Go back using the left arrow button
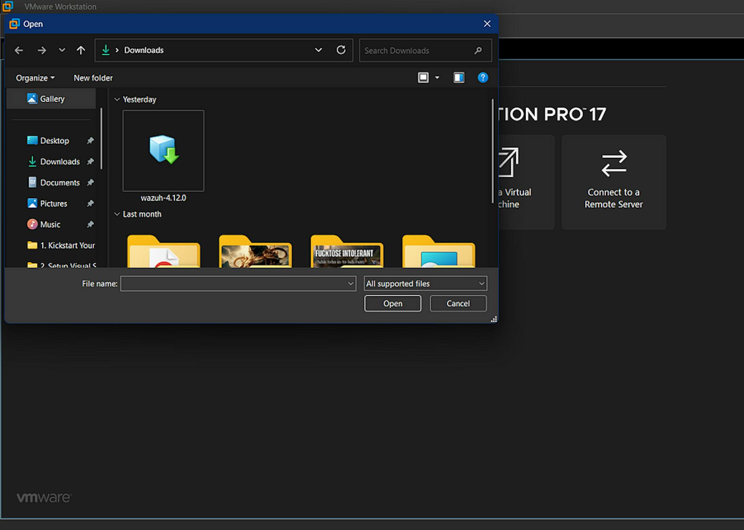 click(x=19, y=50)
